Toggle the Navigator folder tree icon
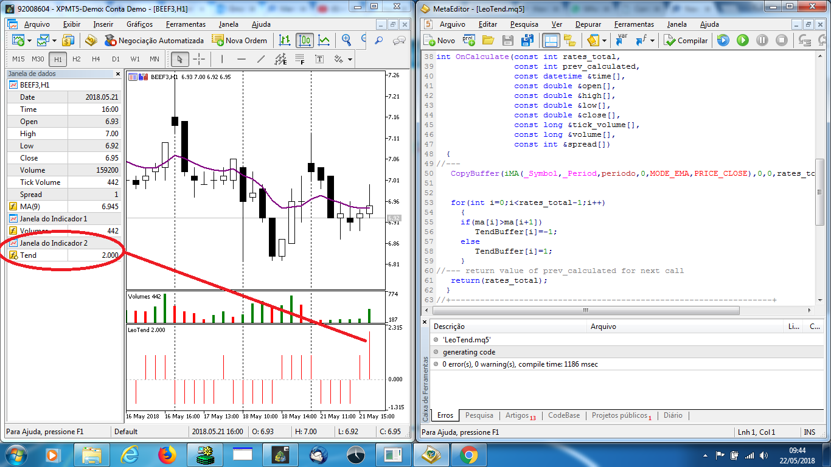 (x=570, y=40)
